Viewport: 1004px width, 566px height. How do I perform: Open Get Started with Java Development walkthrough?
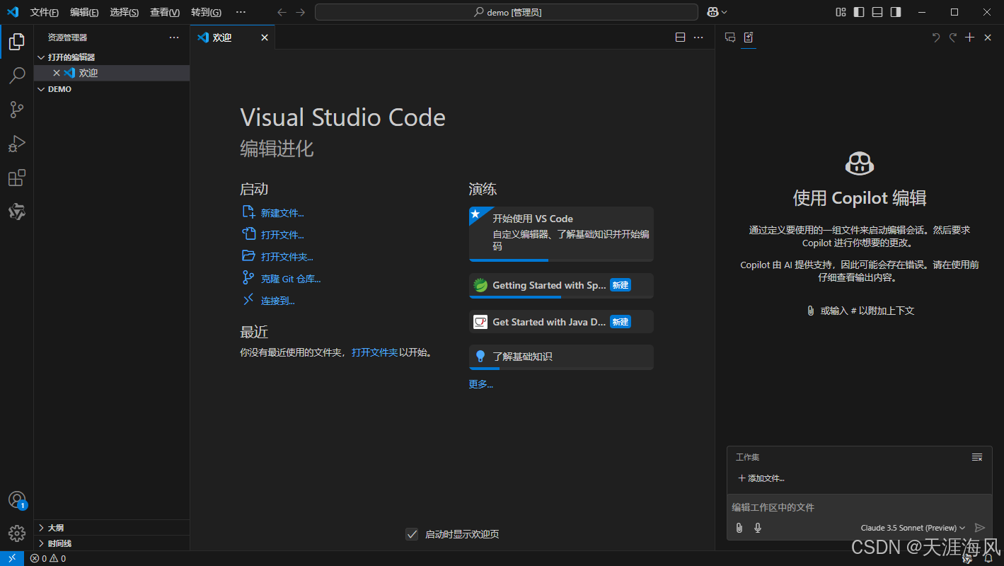[561, 322]
